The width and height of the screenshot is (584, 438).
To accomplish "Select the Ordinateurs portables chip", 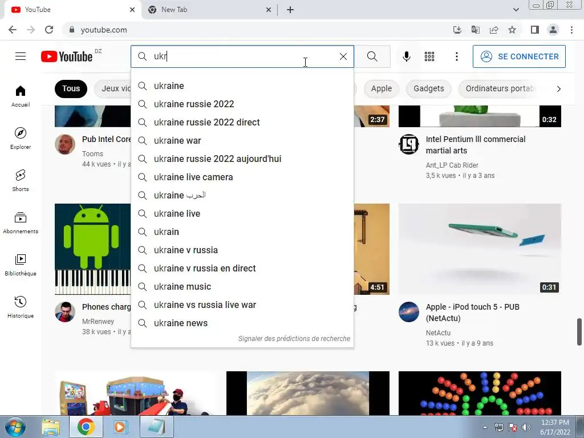I will pyautogui.click(x=499, y=88).
